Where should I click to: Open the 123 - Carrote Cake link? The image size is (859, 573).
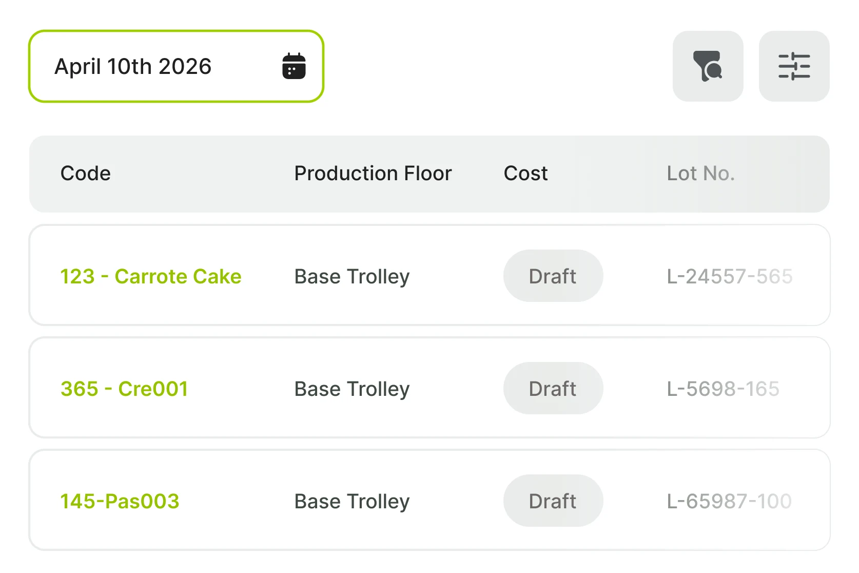click(151, 276)
